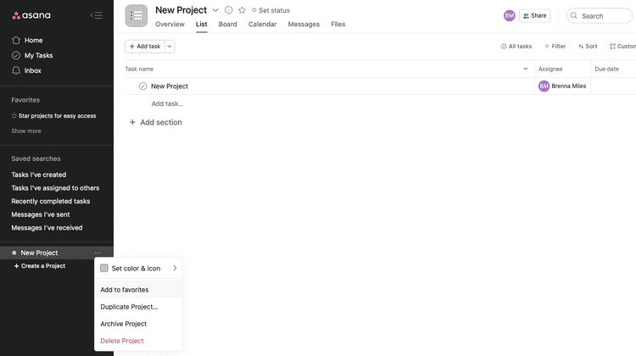Select New Project in sidebar

coord(39,253)
